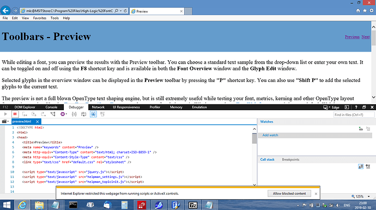Click the Break on new worker icon
Image resolution: width=376 pixels, height=210 pixels.
click(53, 114)
